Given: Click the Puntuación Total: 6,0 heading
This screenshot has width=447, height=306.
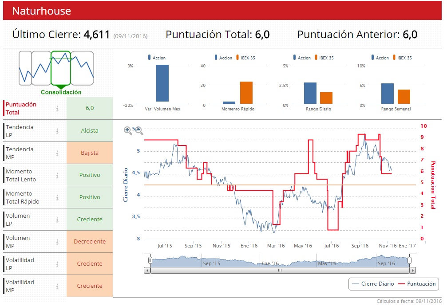Looking at the screenshot, I should (x=218, y=35).
